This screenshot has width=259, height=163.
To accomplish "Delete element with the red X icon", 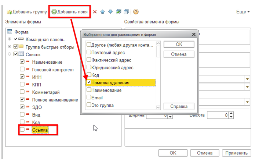I will pyautogui.click(x=95, y=12).
